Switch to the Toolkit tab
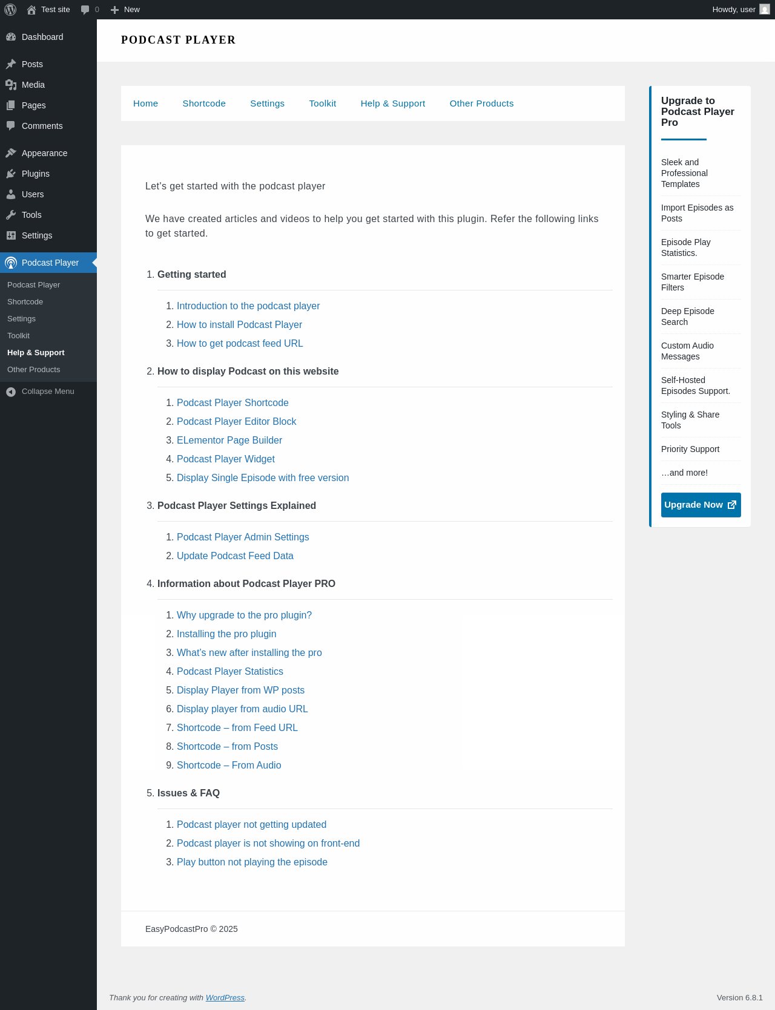 323,103
